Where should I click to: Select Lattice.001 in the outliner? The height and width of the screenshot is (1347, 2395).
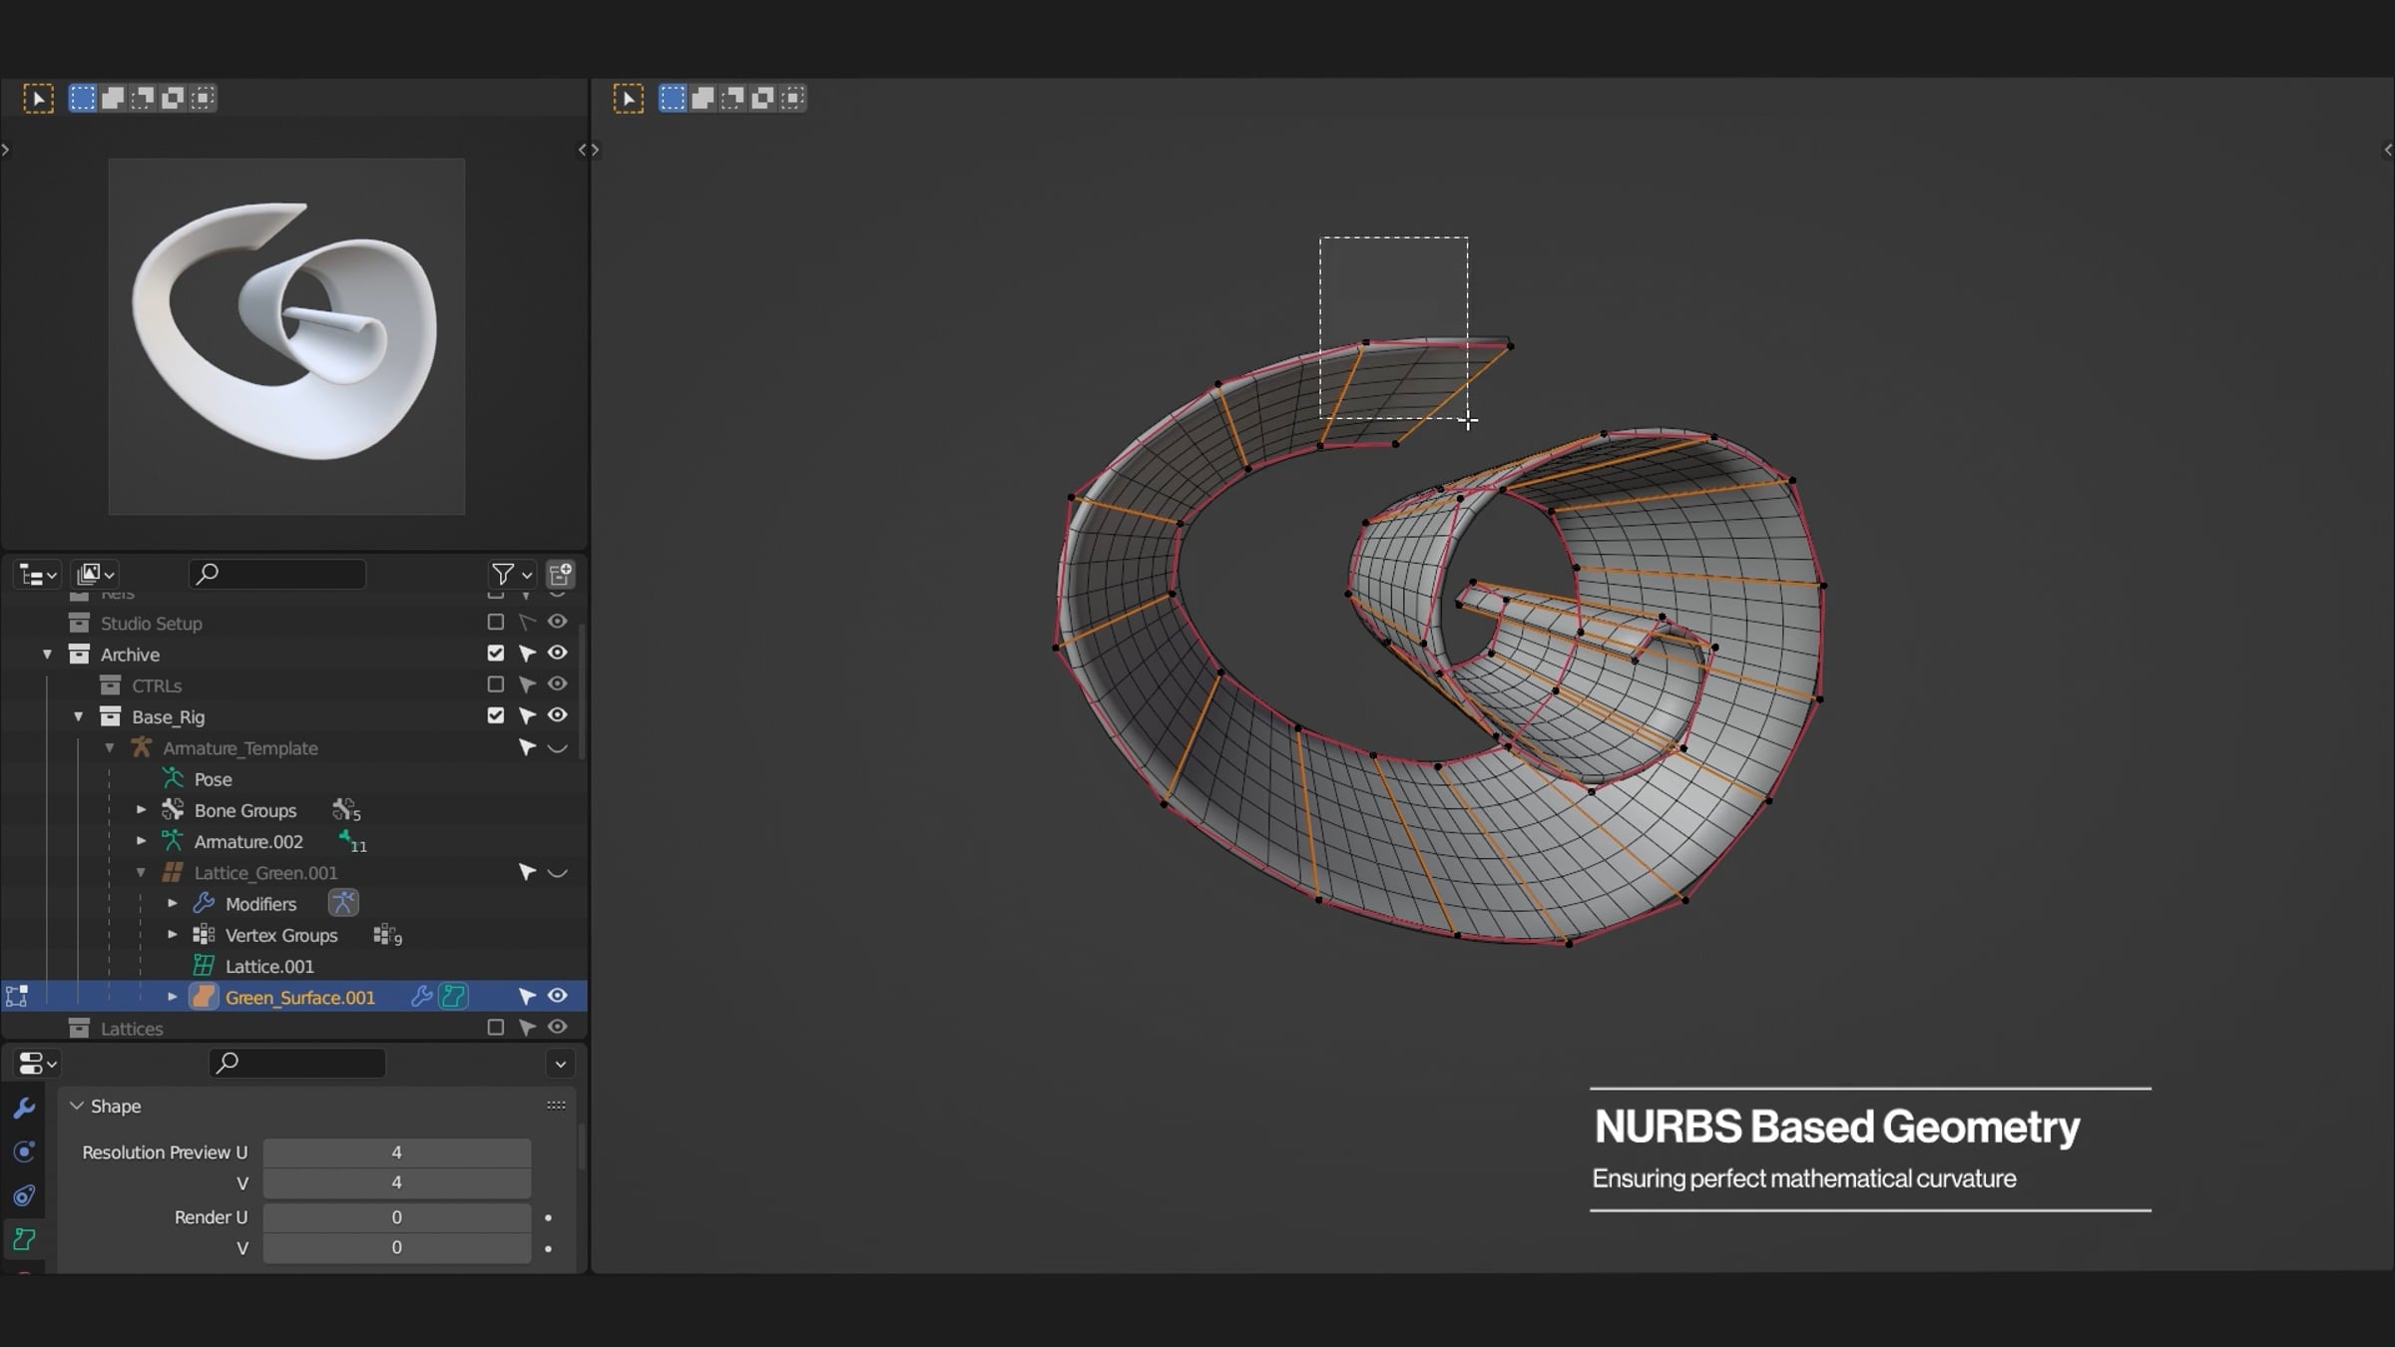[269, 966]
